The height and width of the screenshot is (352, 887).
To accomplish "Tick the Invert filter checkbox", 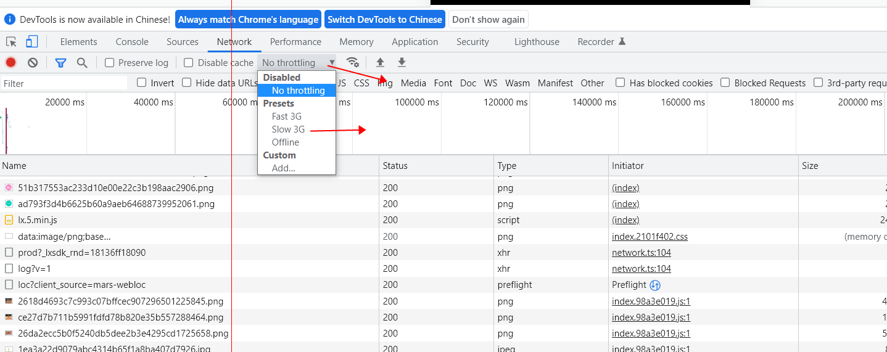I will coord(142,83).
